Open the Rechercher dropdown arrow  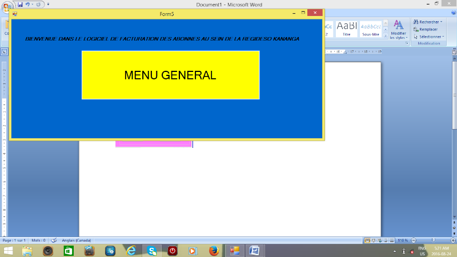pyautogui.click(x=442, y=22)
